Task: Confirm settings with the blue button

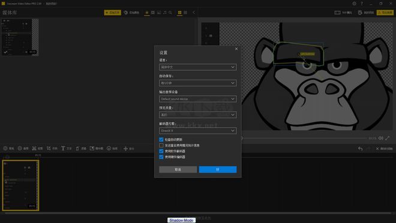Action: pos(218,170)
